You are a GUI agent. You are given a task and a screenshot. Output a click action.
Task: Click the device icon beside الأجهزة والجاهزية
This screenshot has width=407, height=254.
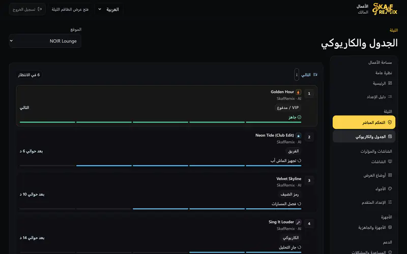(x=390, y=227)
